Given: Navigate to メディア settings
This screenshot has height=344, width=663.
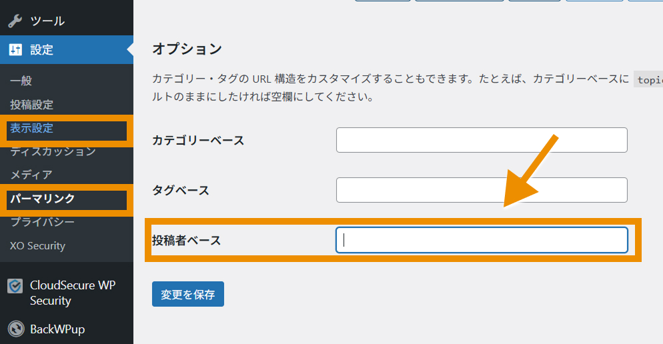Looking at the screenshot, I should coord(31,175).
